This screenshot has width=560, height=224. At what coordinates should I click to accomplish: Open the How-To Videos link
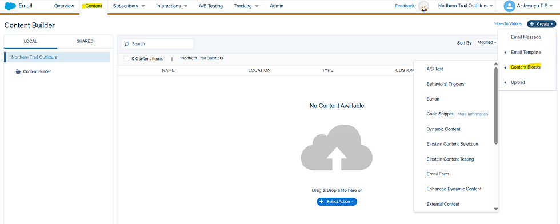click(x=508, y=24)
